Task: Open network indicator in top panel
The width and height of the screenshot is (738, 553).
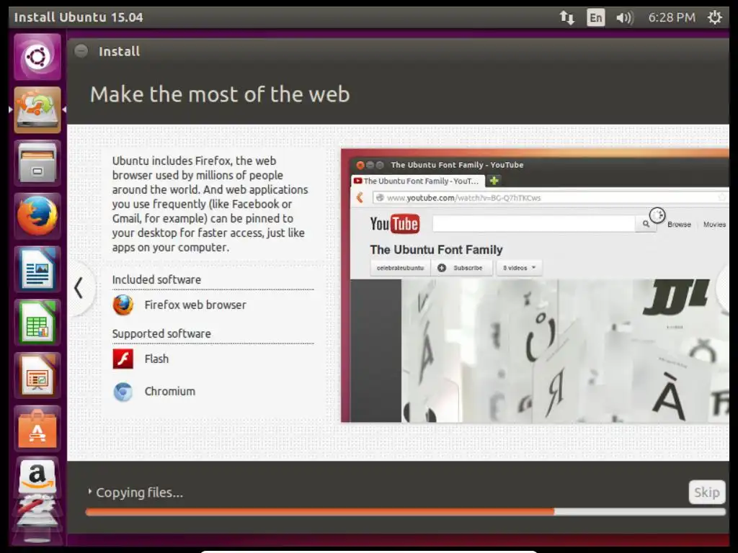Action: coord(566,18)
